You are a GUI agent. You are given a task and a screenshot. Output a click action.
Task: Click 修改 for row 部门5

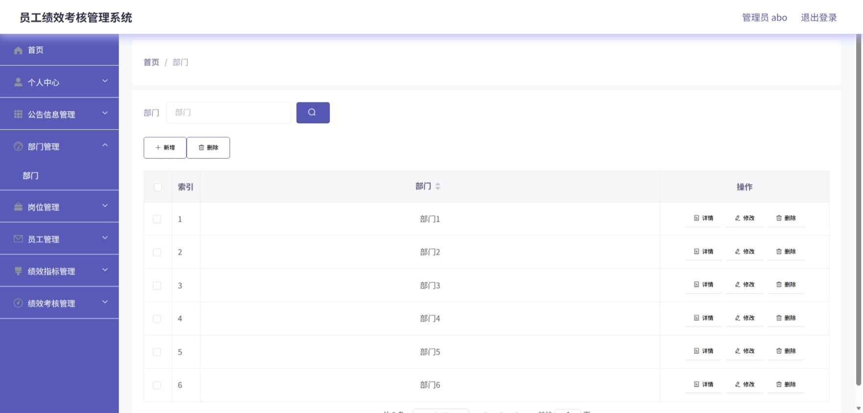point(745,351)
